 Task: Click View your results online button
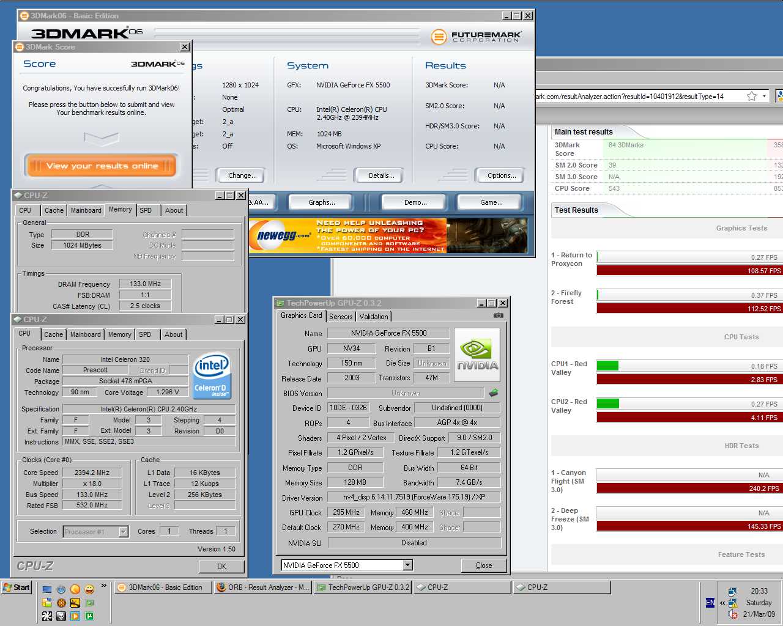tap(102, 166)
